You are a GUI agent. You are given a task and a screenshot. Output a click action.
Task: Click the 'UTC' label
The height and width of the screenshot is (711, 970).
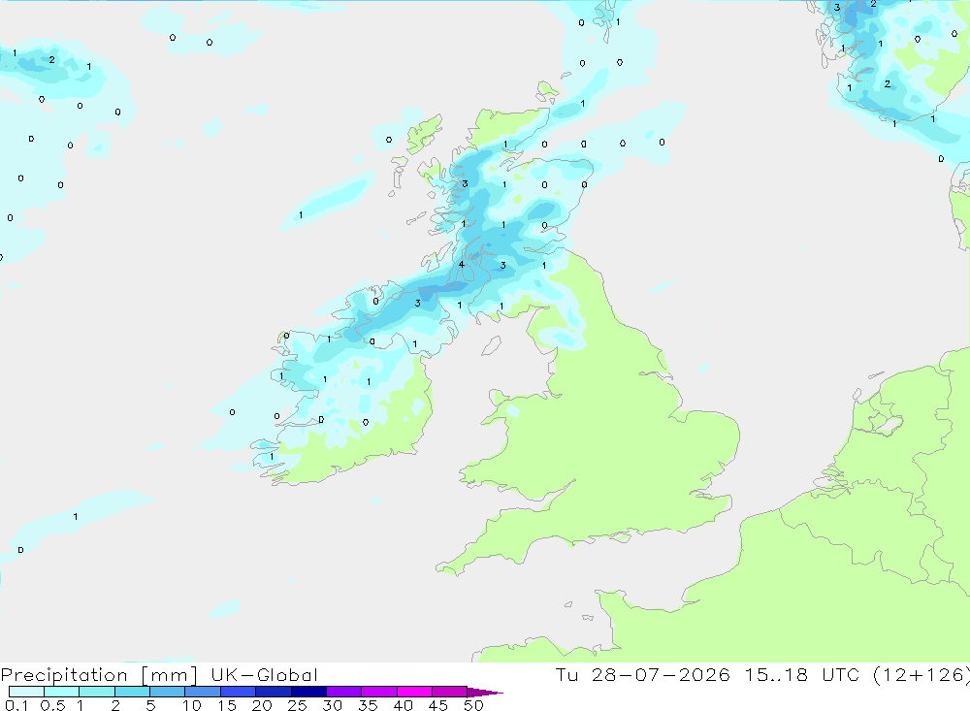(840, 675)
